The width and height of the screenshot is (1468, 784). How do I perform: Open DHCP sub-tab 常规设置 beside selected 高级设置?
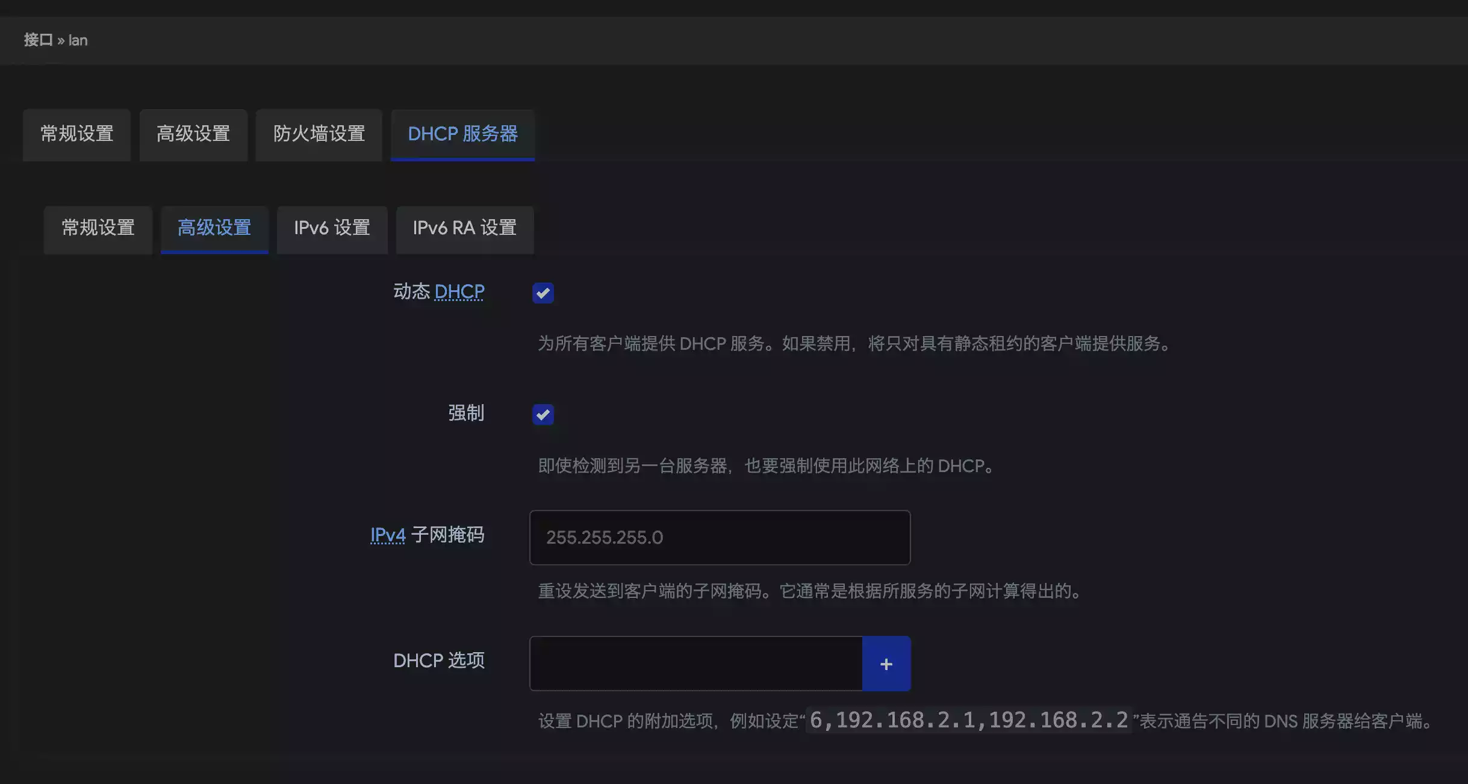(x=98, y=228)
